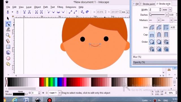Set the miter join type
This screenshot has width=181, height=102.
click(x=166, y=27)
